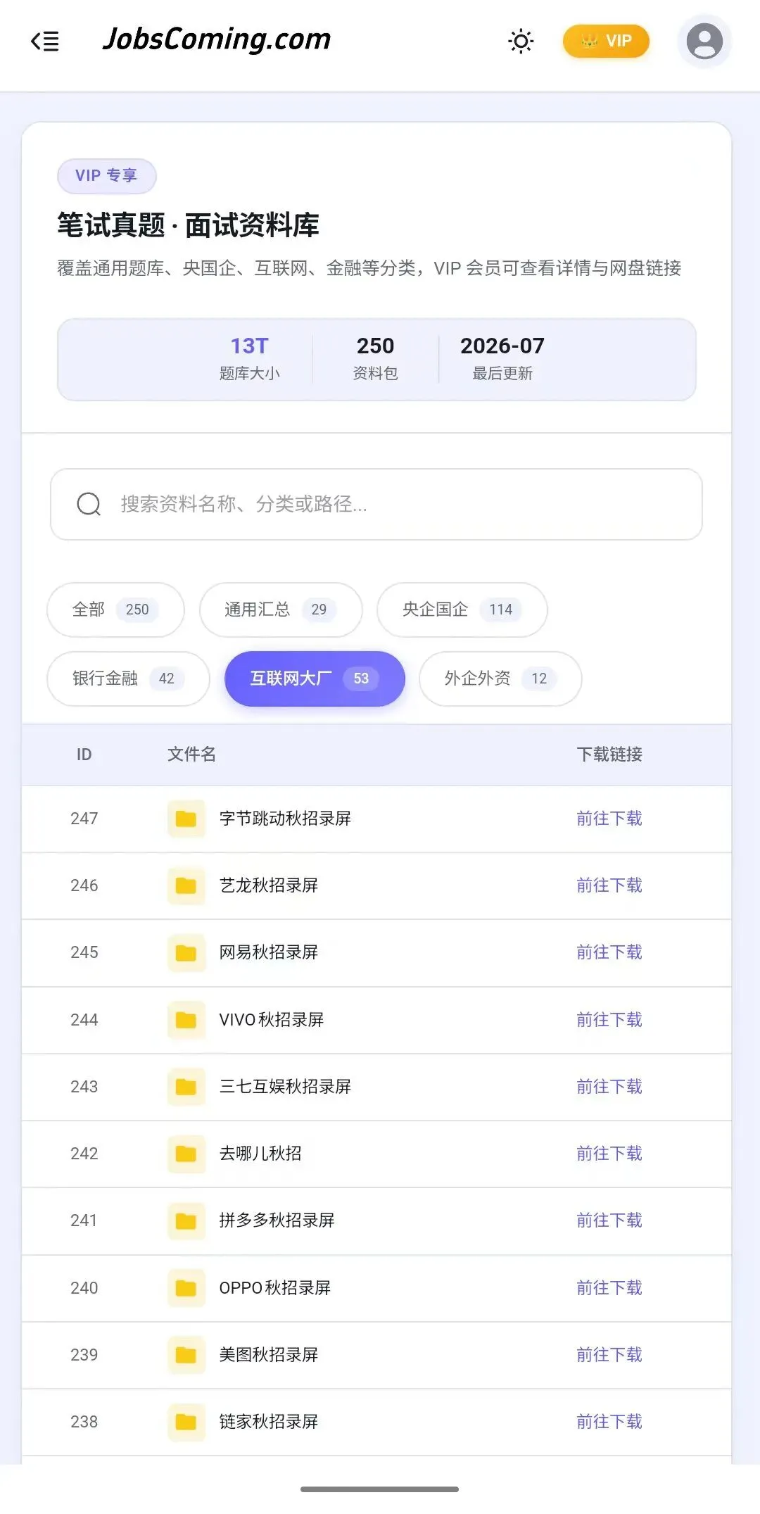
Task: Click the search magnifier icon
Action: tap(89, 504)
